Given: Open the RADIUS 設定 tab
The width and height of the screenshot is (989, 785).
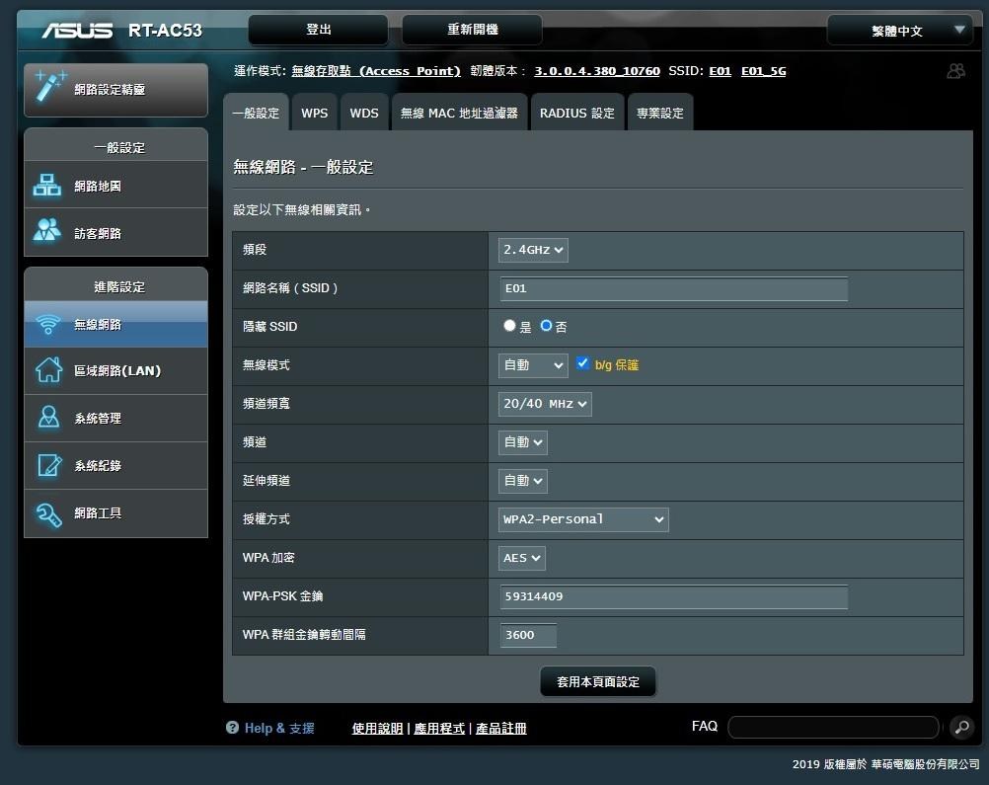Looking at the screenshot, I should click(576, 113).
